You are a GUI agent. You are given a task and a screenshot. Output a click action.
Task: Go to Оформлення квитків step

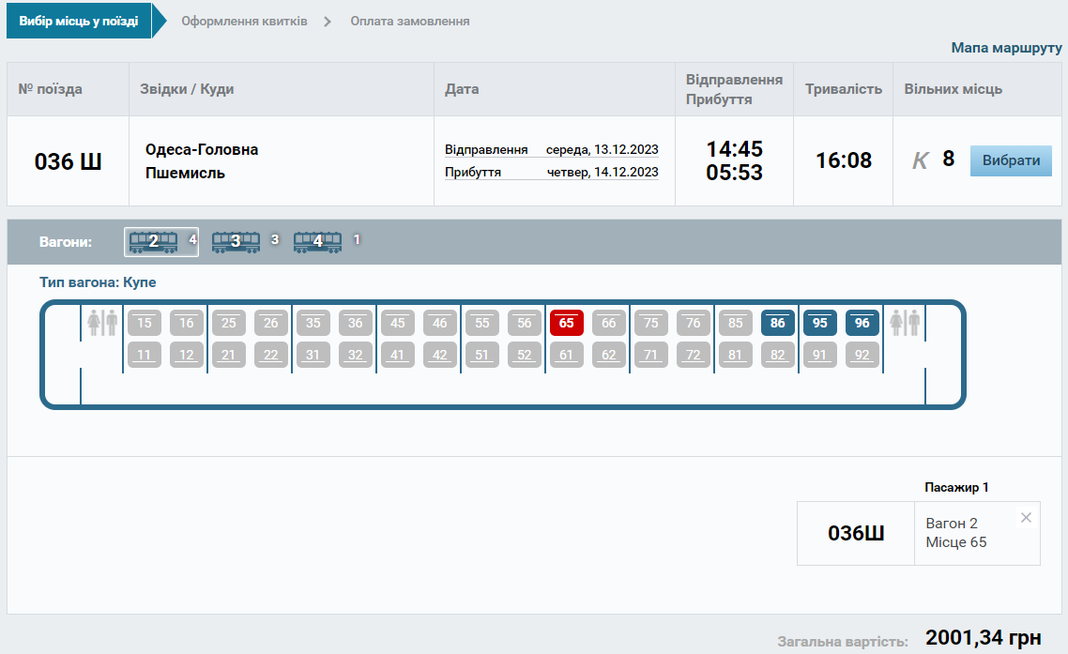[x=244, y=21]
